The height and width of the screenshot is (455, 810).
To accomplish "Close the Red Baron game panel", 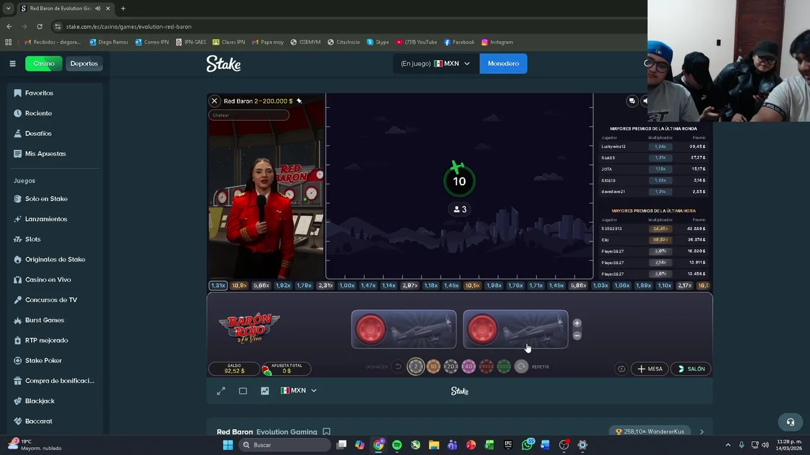I will [x=215, y=101].
